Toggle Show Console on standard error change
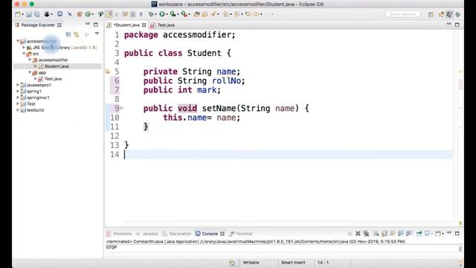 409,233
